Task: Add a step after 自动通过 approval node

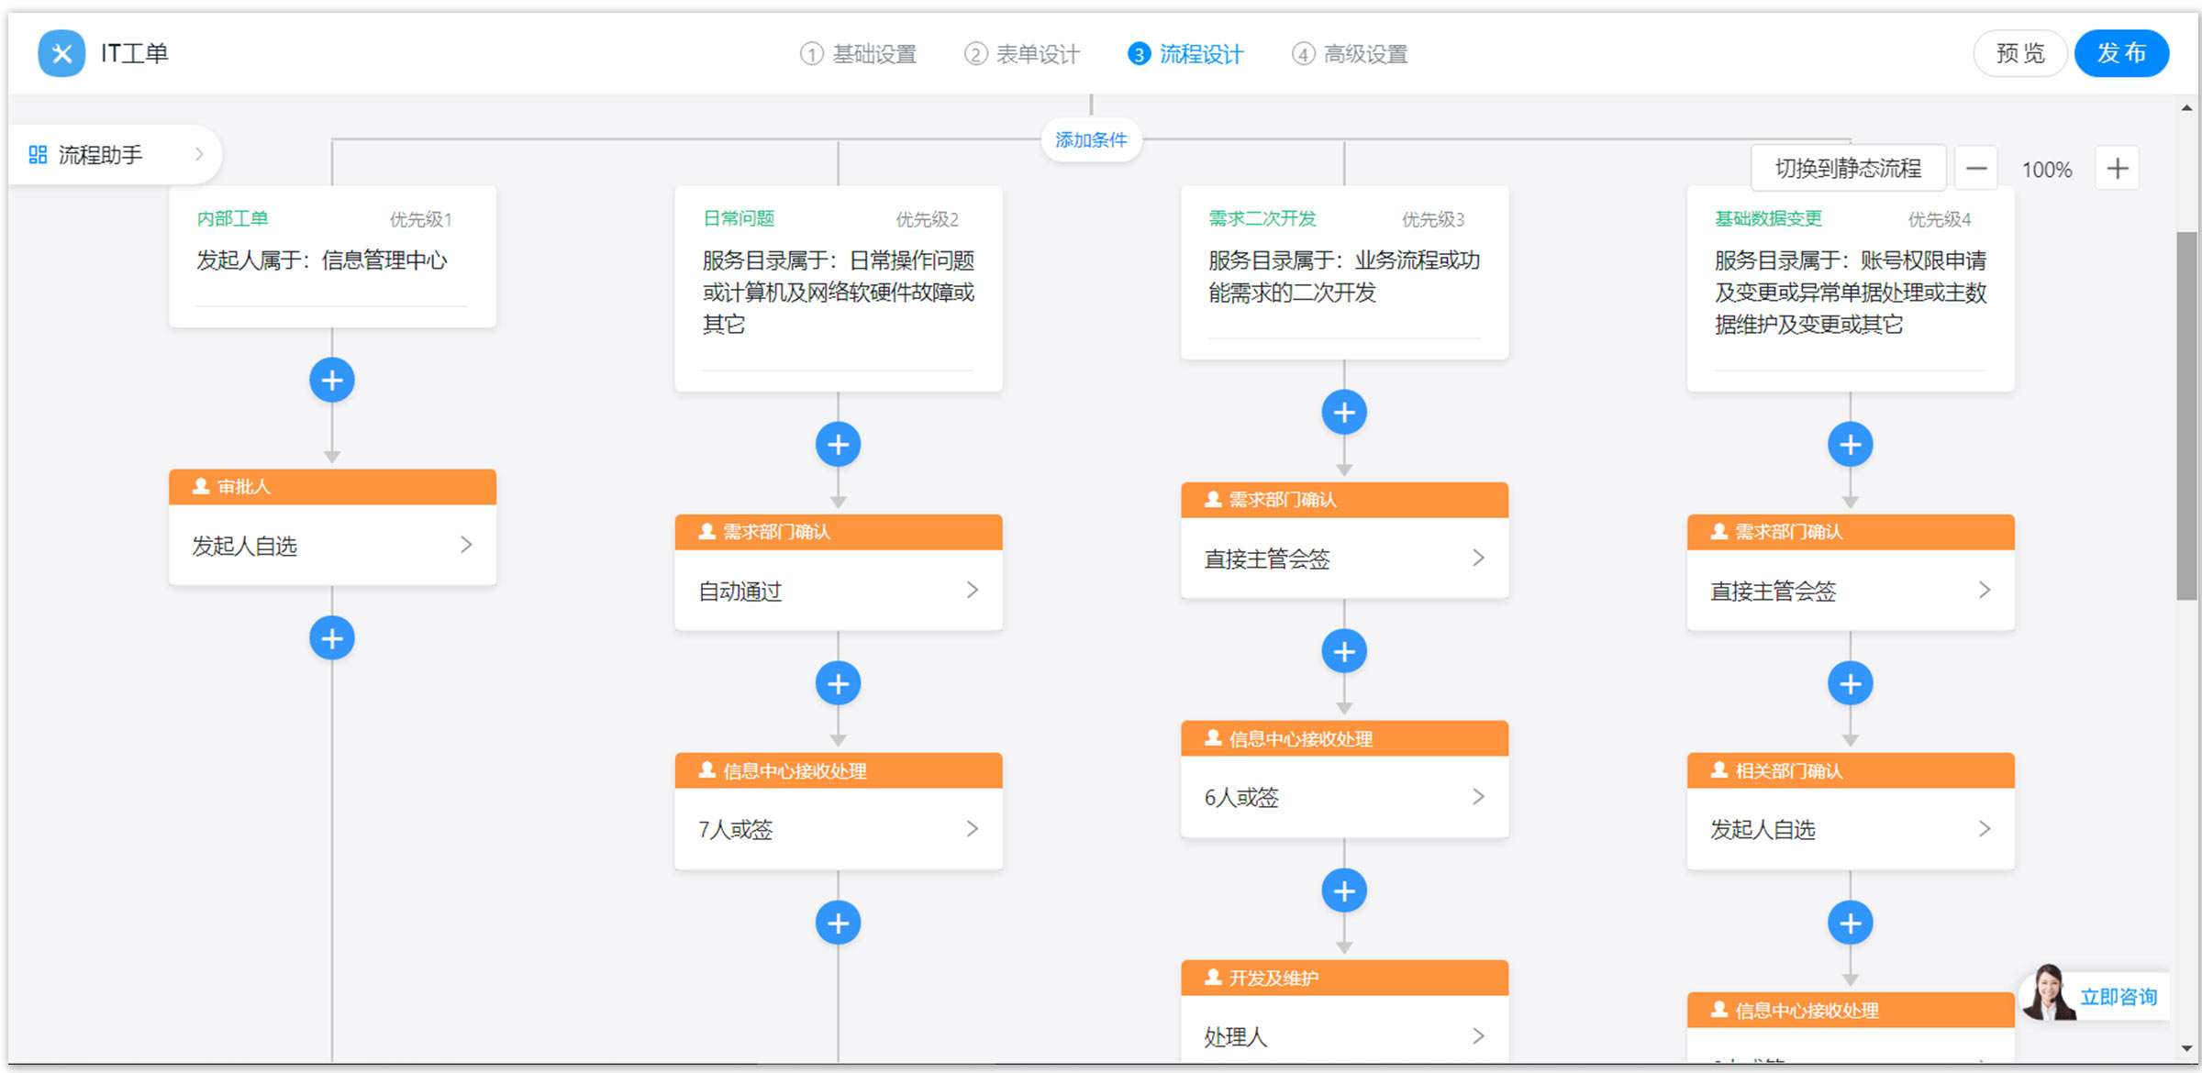Action: pyautogui.click(x=837, y=683)
